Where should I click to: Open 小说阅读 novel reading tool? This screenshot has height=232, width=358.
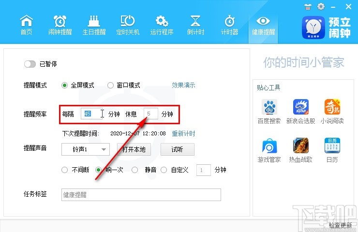(x=332, y=112)
